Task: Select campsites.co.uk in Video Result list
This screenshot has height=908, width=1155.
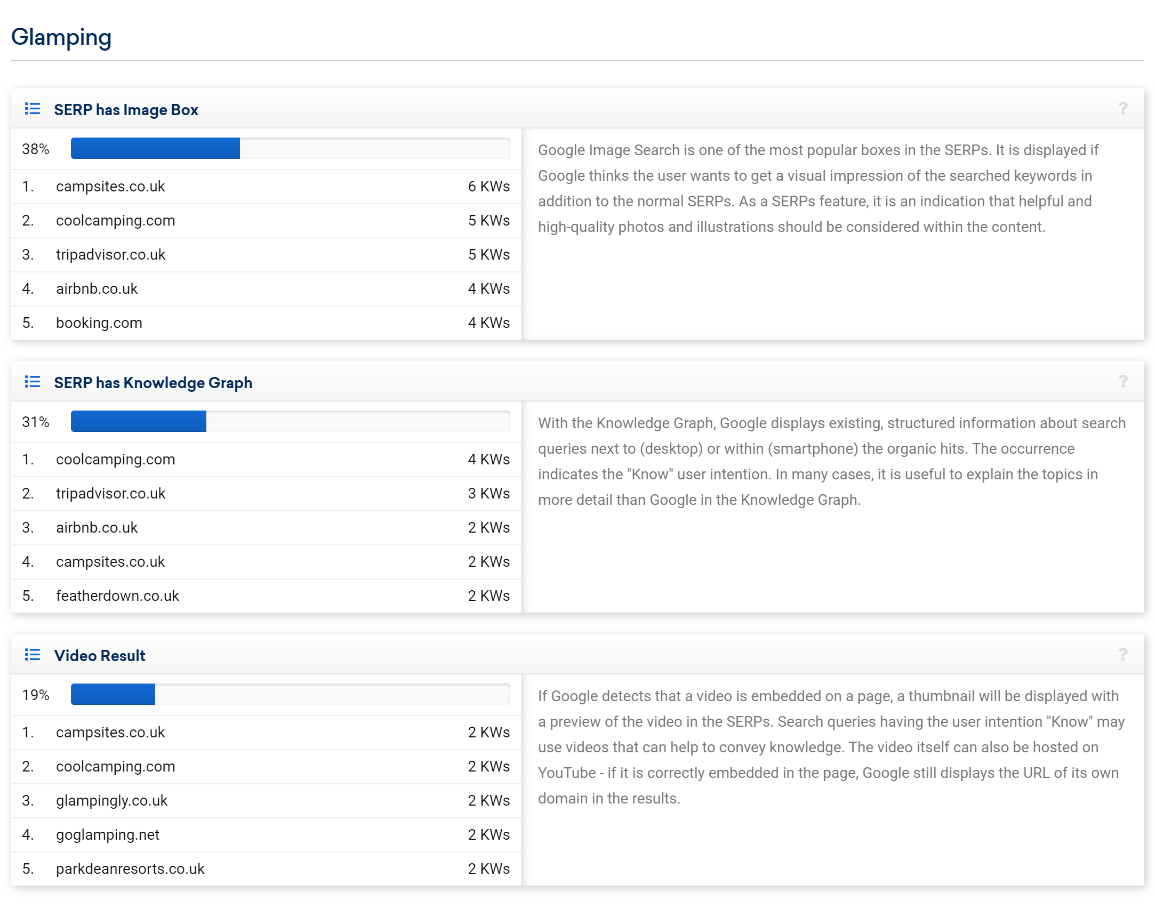Action: point(110,733)
